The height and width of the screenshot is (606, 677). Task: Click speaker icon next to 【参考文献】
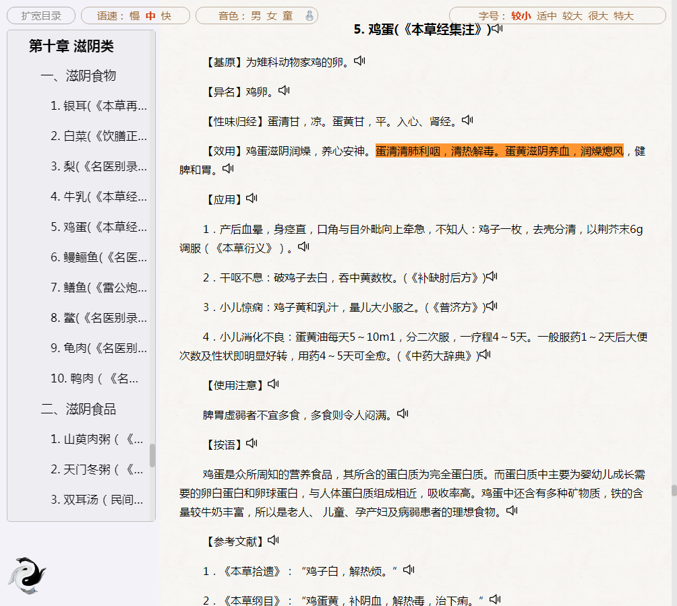click(273, 540)
